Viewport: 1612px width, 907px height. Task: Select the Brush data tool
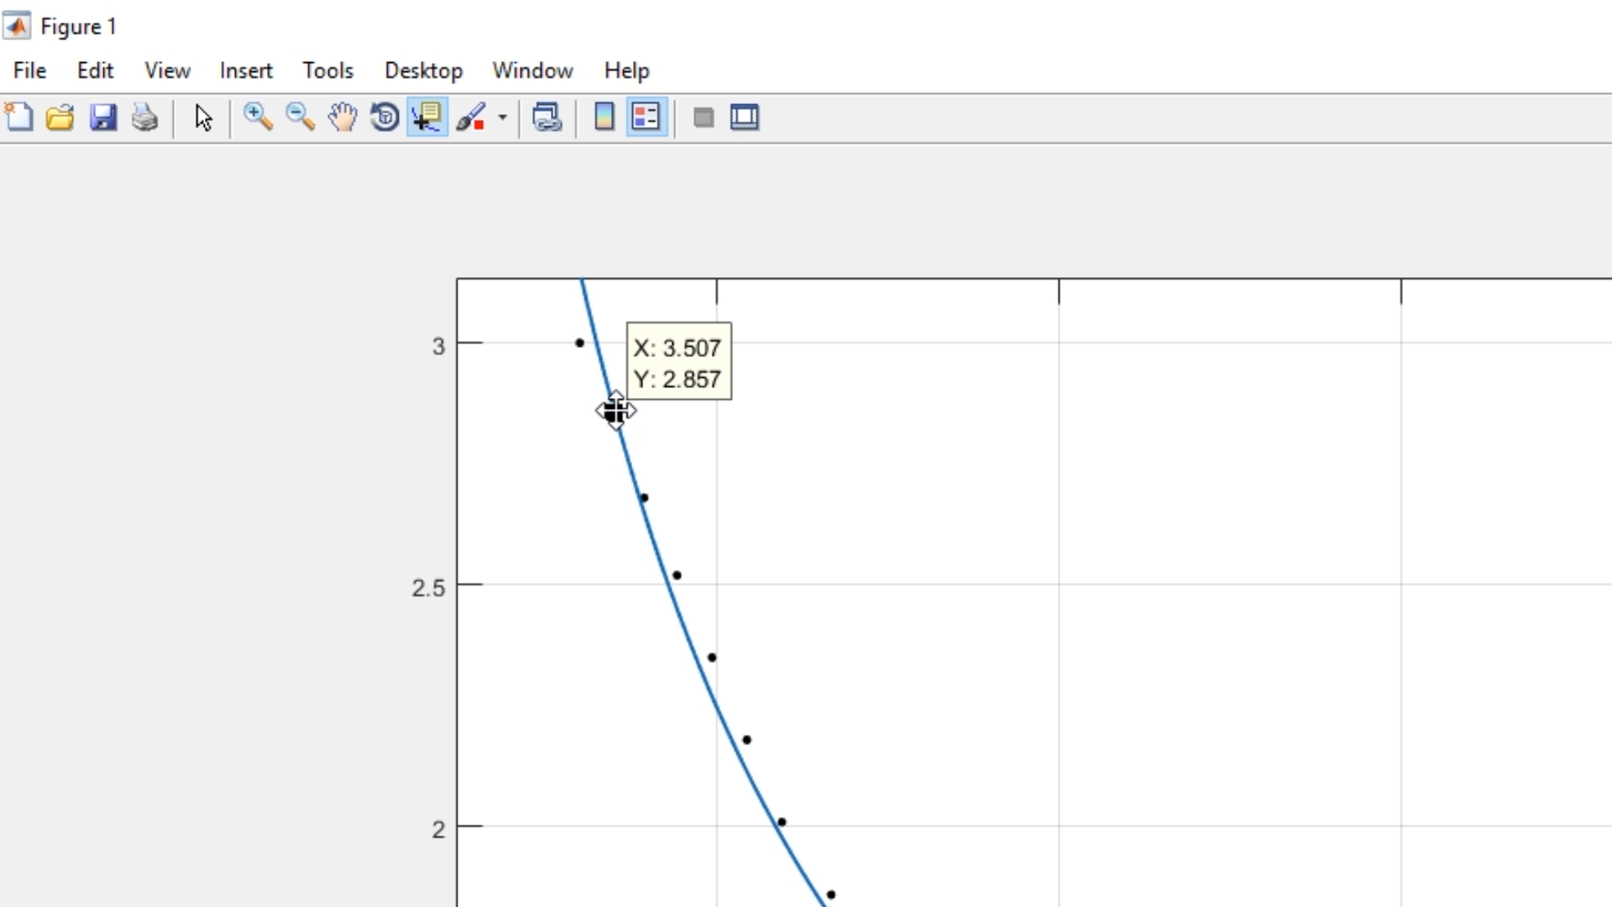click(x=473, y=118)
